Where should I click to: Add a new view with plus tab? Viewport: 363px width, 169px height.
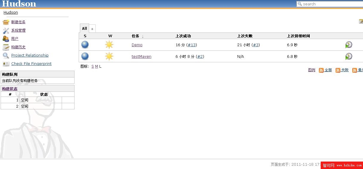pos(92,29)
